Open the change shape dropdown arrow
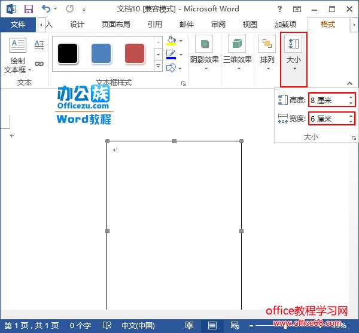This screenshot has width=359, height=333. (180, 68)
